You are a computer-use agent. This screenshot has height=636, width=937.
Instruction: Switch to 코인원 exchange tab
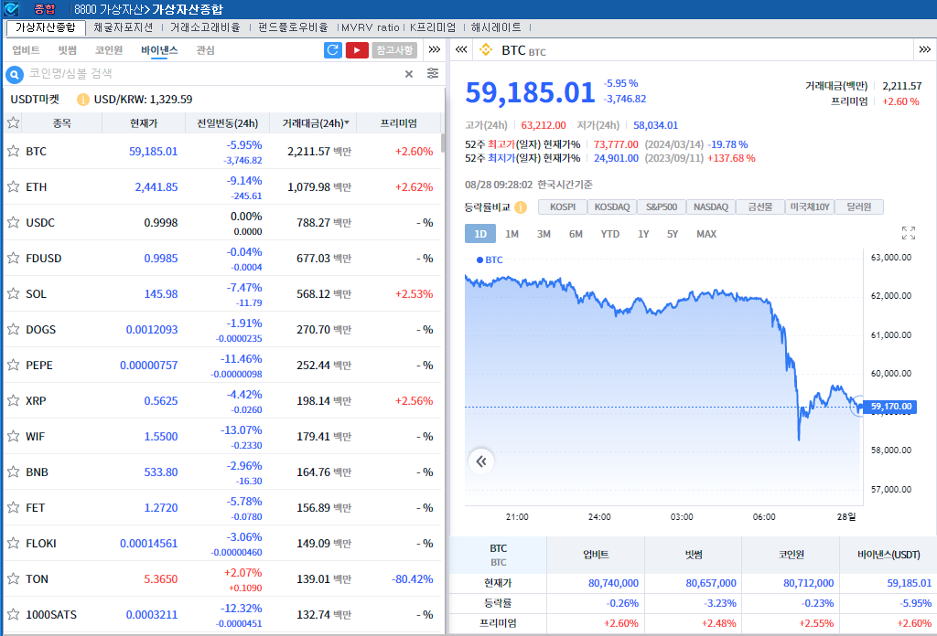coord(109,50)
